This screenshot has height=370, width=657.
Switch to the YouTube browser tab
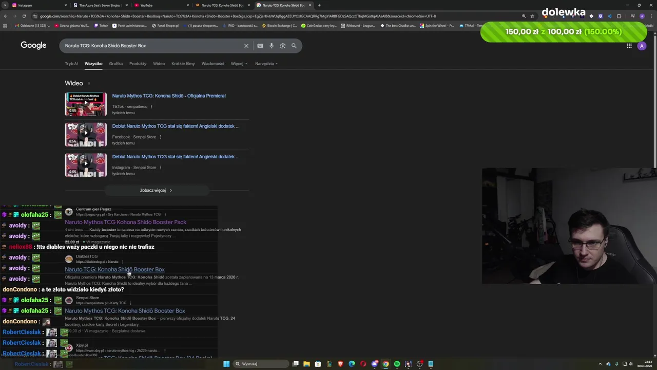click(162, 5)
